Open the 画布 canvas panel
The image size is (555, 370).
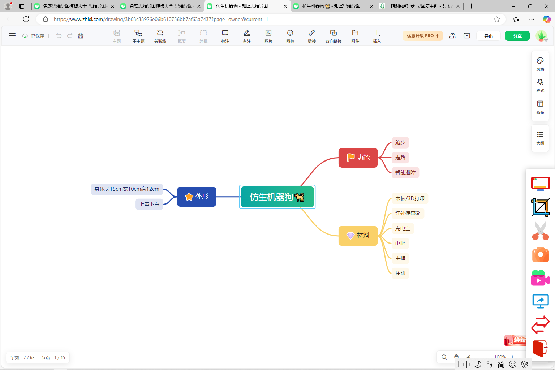click(540, 107)
